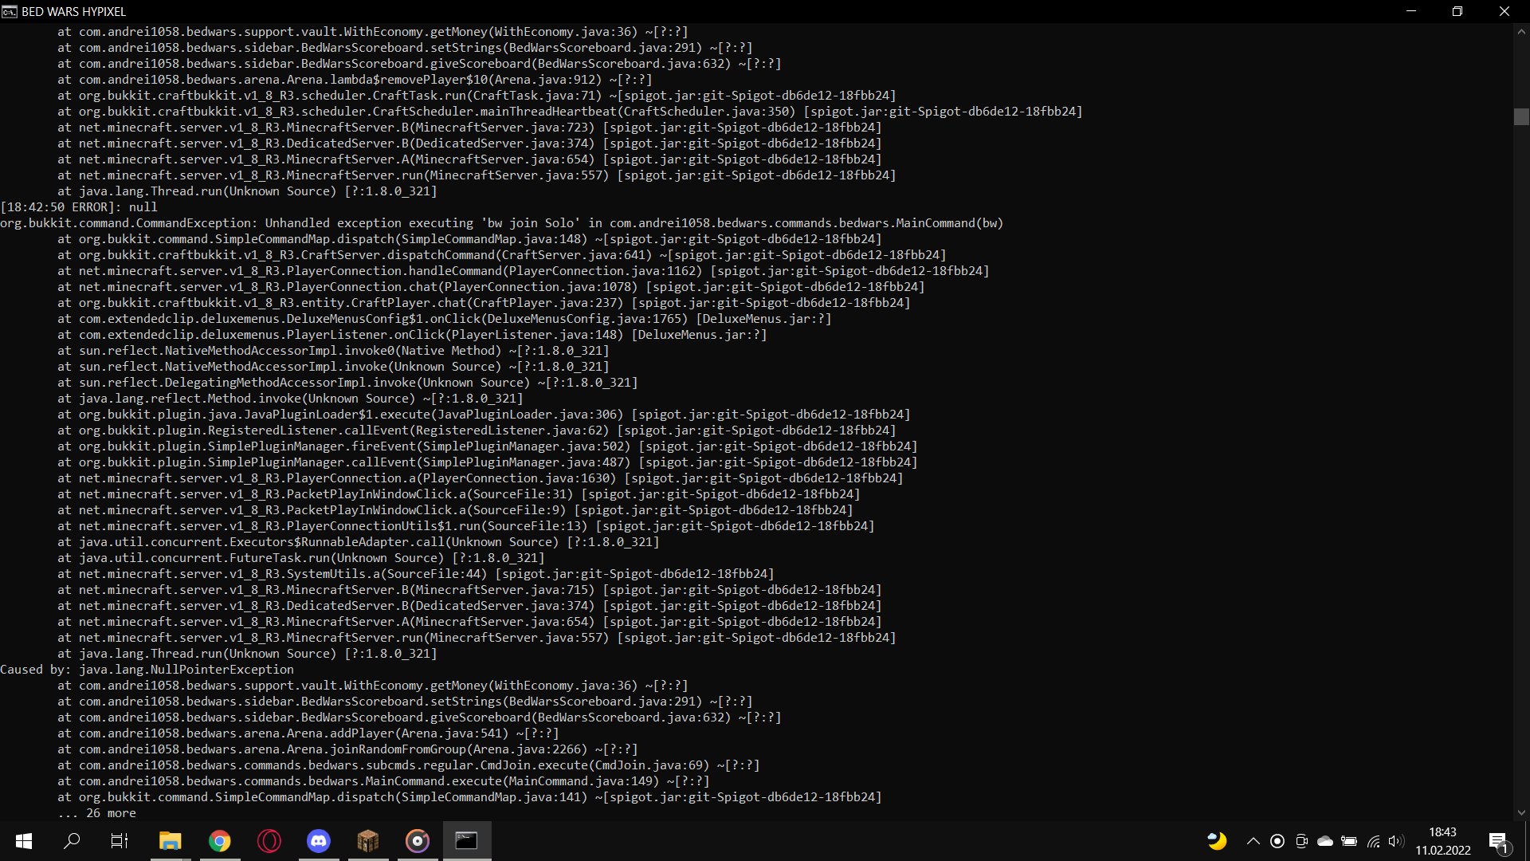Click the Meet Now camera tray icon
The image size is (1530, 861).
[x=1302, y=841]
